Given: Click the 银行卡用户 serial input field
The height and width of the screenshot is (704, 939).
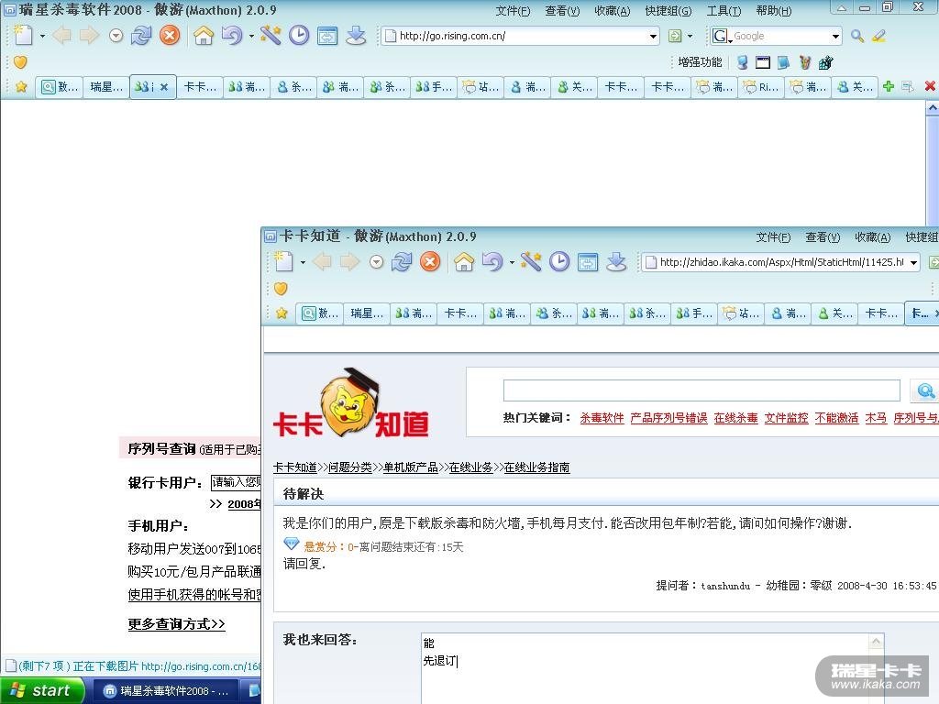Looking at the screenshot, I should [236, 482].
